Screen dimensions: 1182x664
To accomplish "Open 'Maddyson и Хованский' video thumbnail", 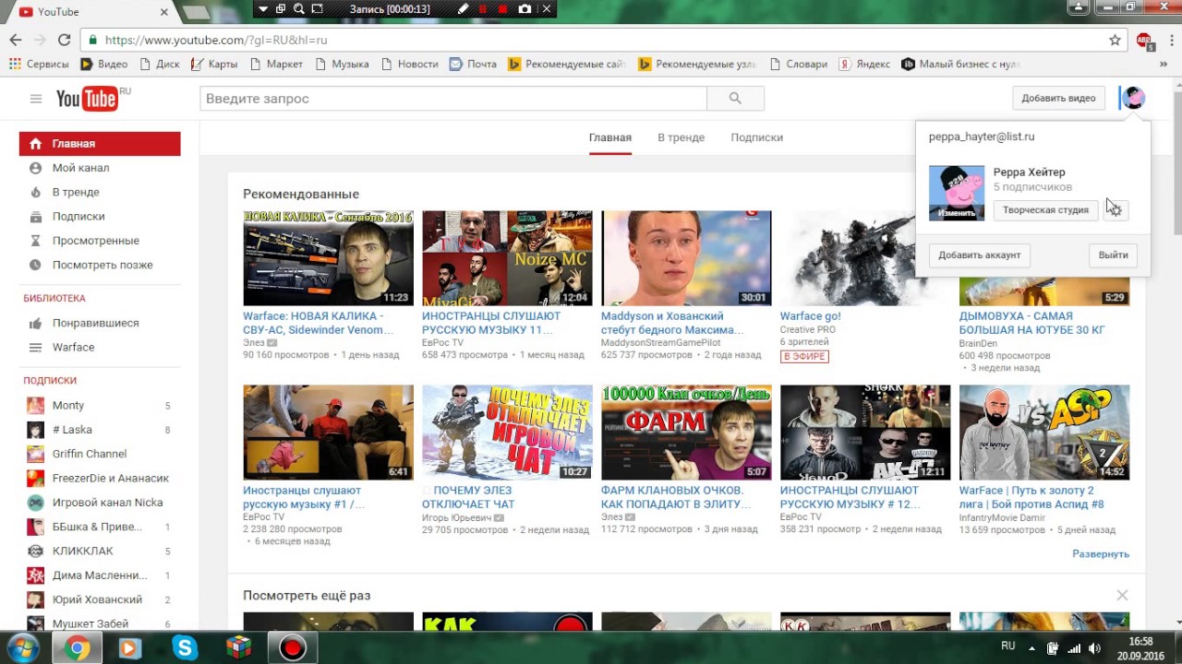I will 686,258.
